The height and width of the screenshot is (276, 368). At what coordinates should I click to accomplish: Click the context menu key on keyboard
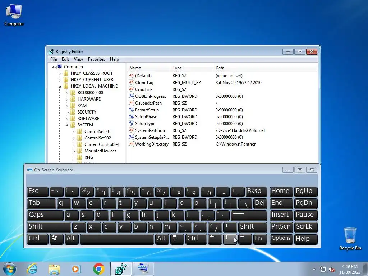pyautogui.click(x=177, y=239)
